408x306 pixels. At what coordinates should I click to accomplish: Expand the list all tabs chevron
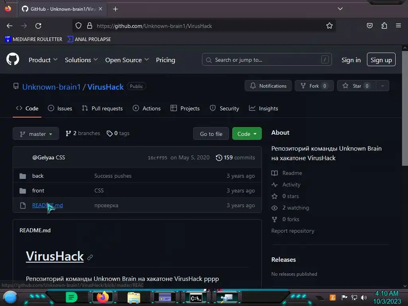tap(340, 9)
